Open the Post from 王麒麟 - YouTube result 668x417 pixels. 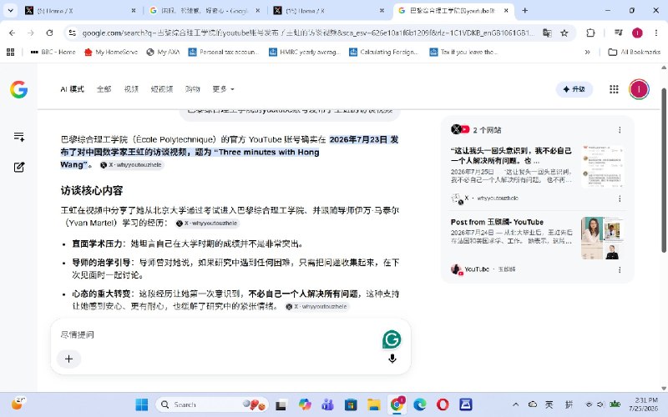[x=497, y=222]
